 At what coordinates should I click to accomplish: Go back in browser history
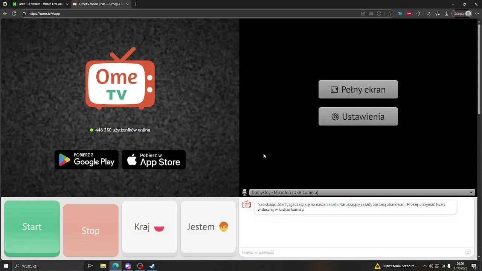coord(5,14)
